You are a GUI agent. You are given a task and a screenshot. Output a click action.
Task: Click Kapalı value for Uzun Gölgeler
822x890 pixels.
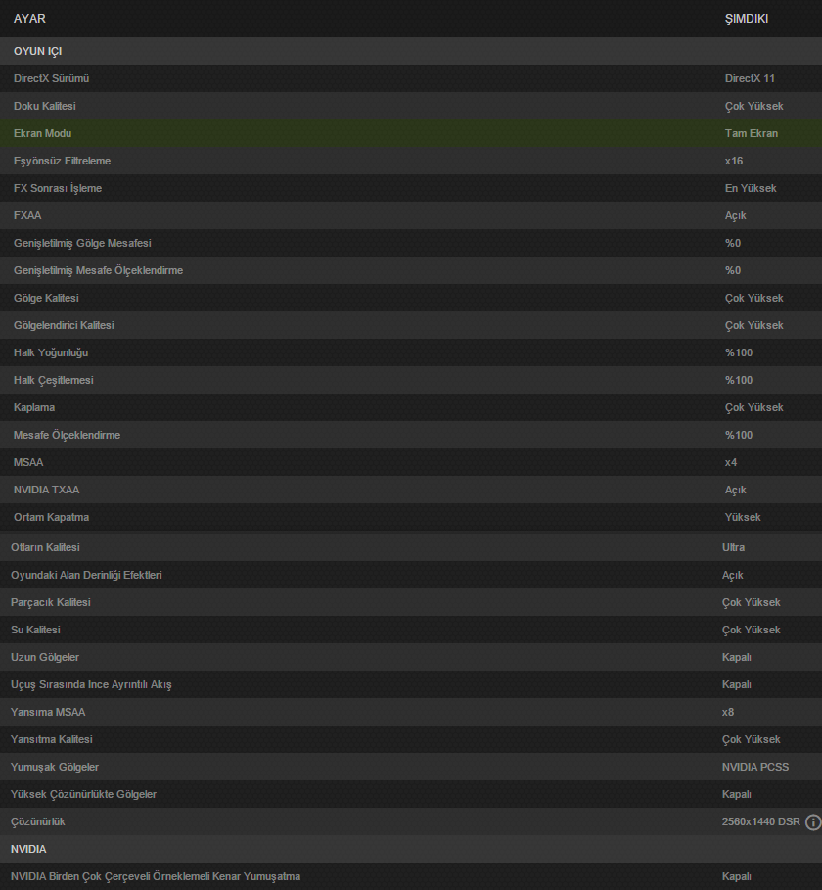pyautogui.click(x=736, y=657)
